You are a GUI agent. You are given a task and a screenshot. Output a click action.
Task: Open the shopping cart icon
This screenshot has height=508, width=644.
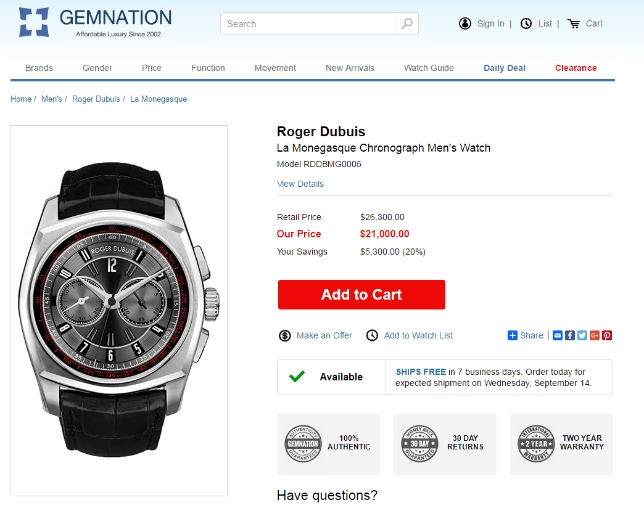574,23
